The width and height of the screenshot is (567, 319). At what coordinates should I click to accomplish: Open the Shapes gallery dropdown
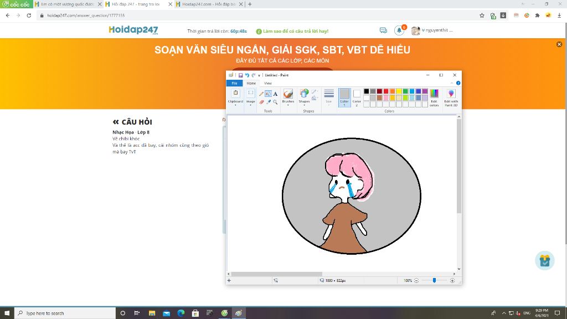coord(304,97)
